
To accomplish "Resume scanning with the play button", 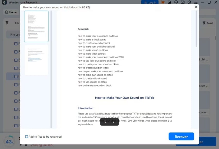I will coord(21,145).
